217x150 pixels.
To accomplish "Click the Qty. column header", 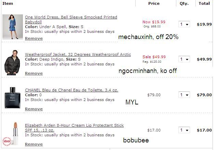I will click(184, 3).
